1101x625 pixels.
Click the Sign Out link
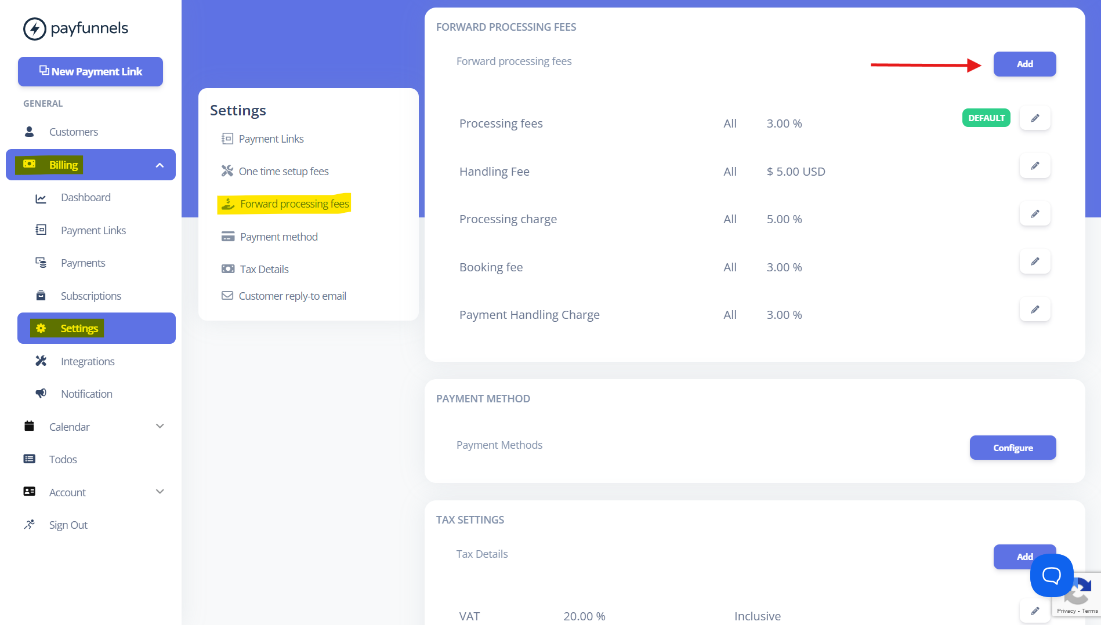point(68,525)
